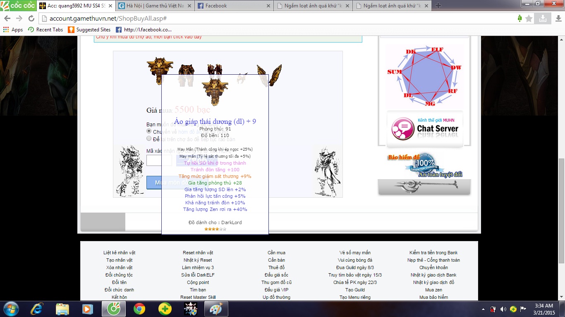565x317 pixels.
Task: Click the Mã xác nhận input field
Action: tap(159, 160)
